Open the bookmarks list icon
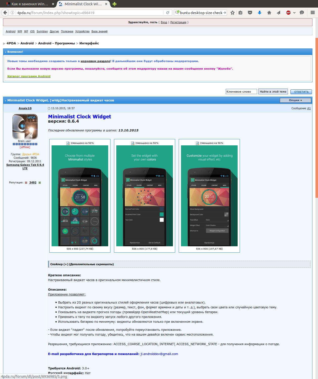Image resolution: width=318 pixels, height=379 pixels. (240, 13)
